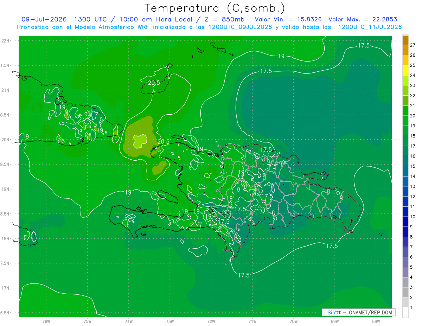Click legend value "22" on the color scale

pyautogui.click(x=413, y=96)
